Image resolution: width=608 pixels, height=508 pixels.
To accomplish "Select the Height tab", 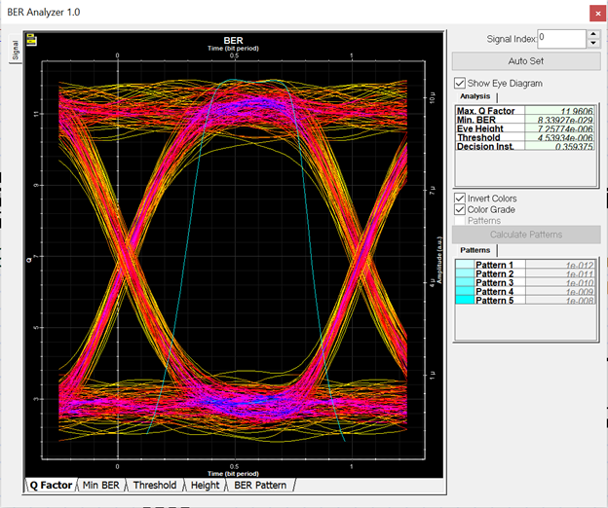I will [x=205, y=485].
